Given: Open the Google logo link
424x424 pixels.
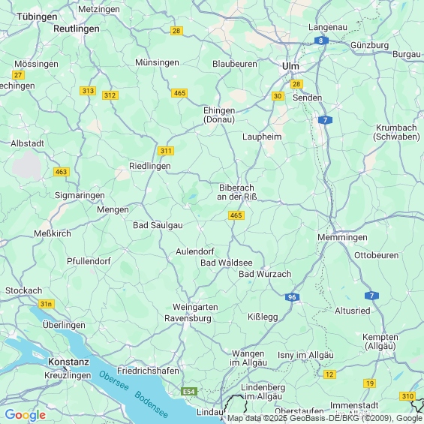Looking at the screenshot, I should tap(26, 415).
